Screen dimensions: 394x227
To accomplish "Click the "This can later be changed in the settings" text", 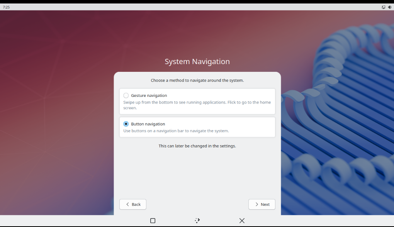I will (x=197, y=146).
